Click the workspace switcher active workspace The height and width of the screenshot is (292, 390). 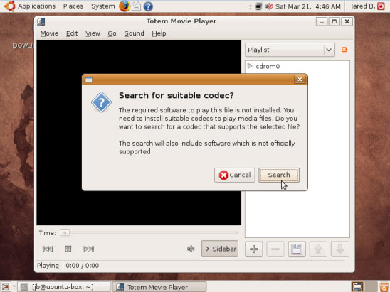pyautogui.click(x=357, y=287)
